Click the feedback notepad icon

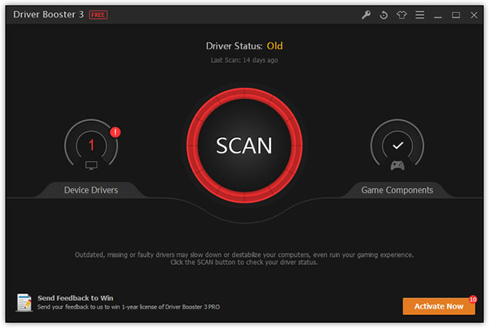[24, 302]
